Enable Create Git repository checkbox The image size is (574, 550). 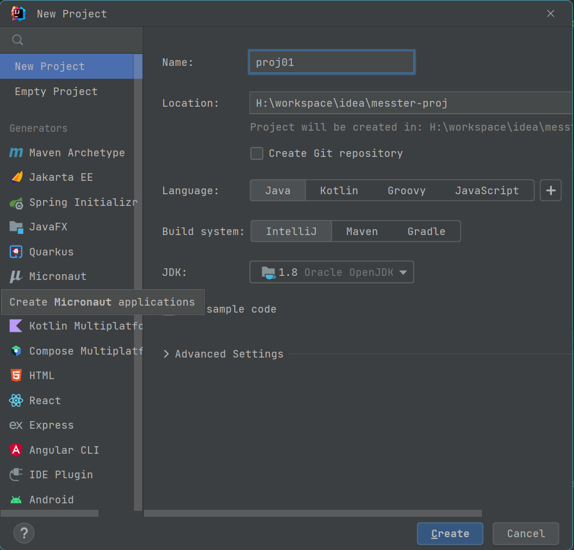(256, 153)
